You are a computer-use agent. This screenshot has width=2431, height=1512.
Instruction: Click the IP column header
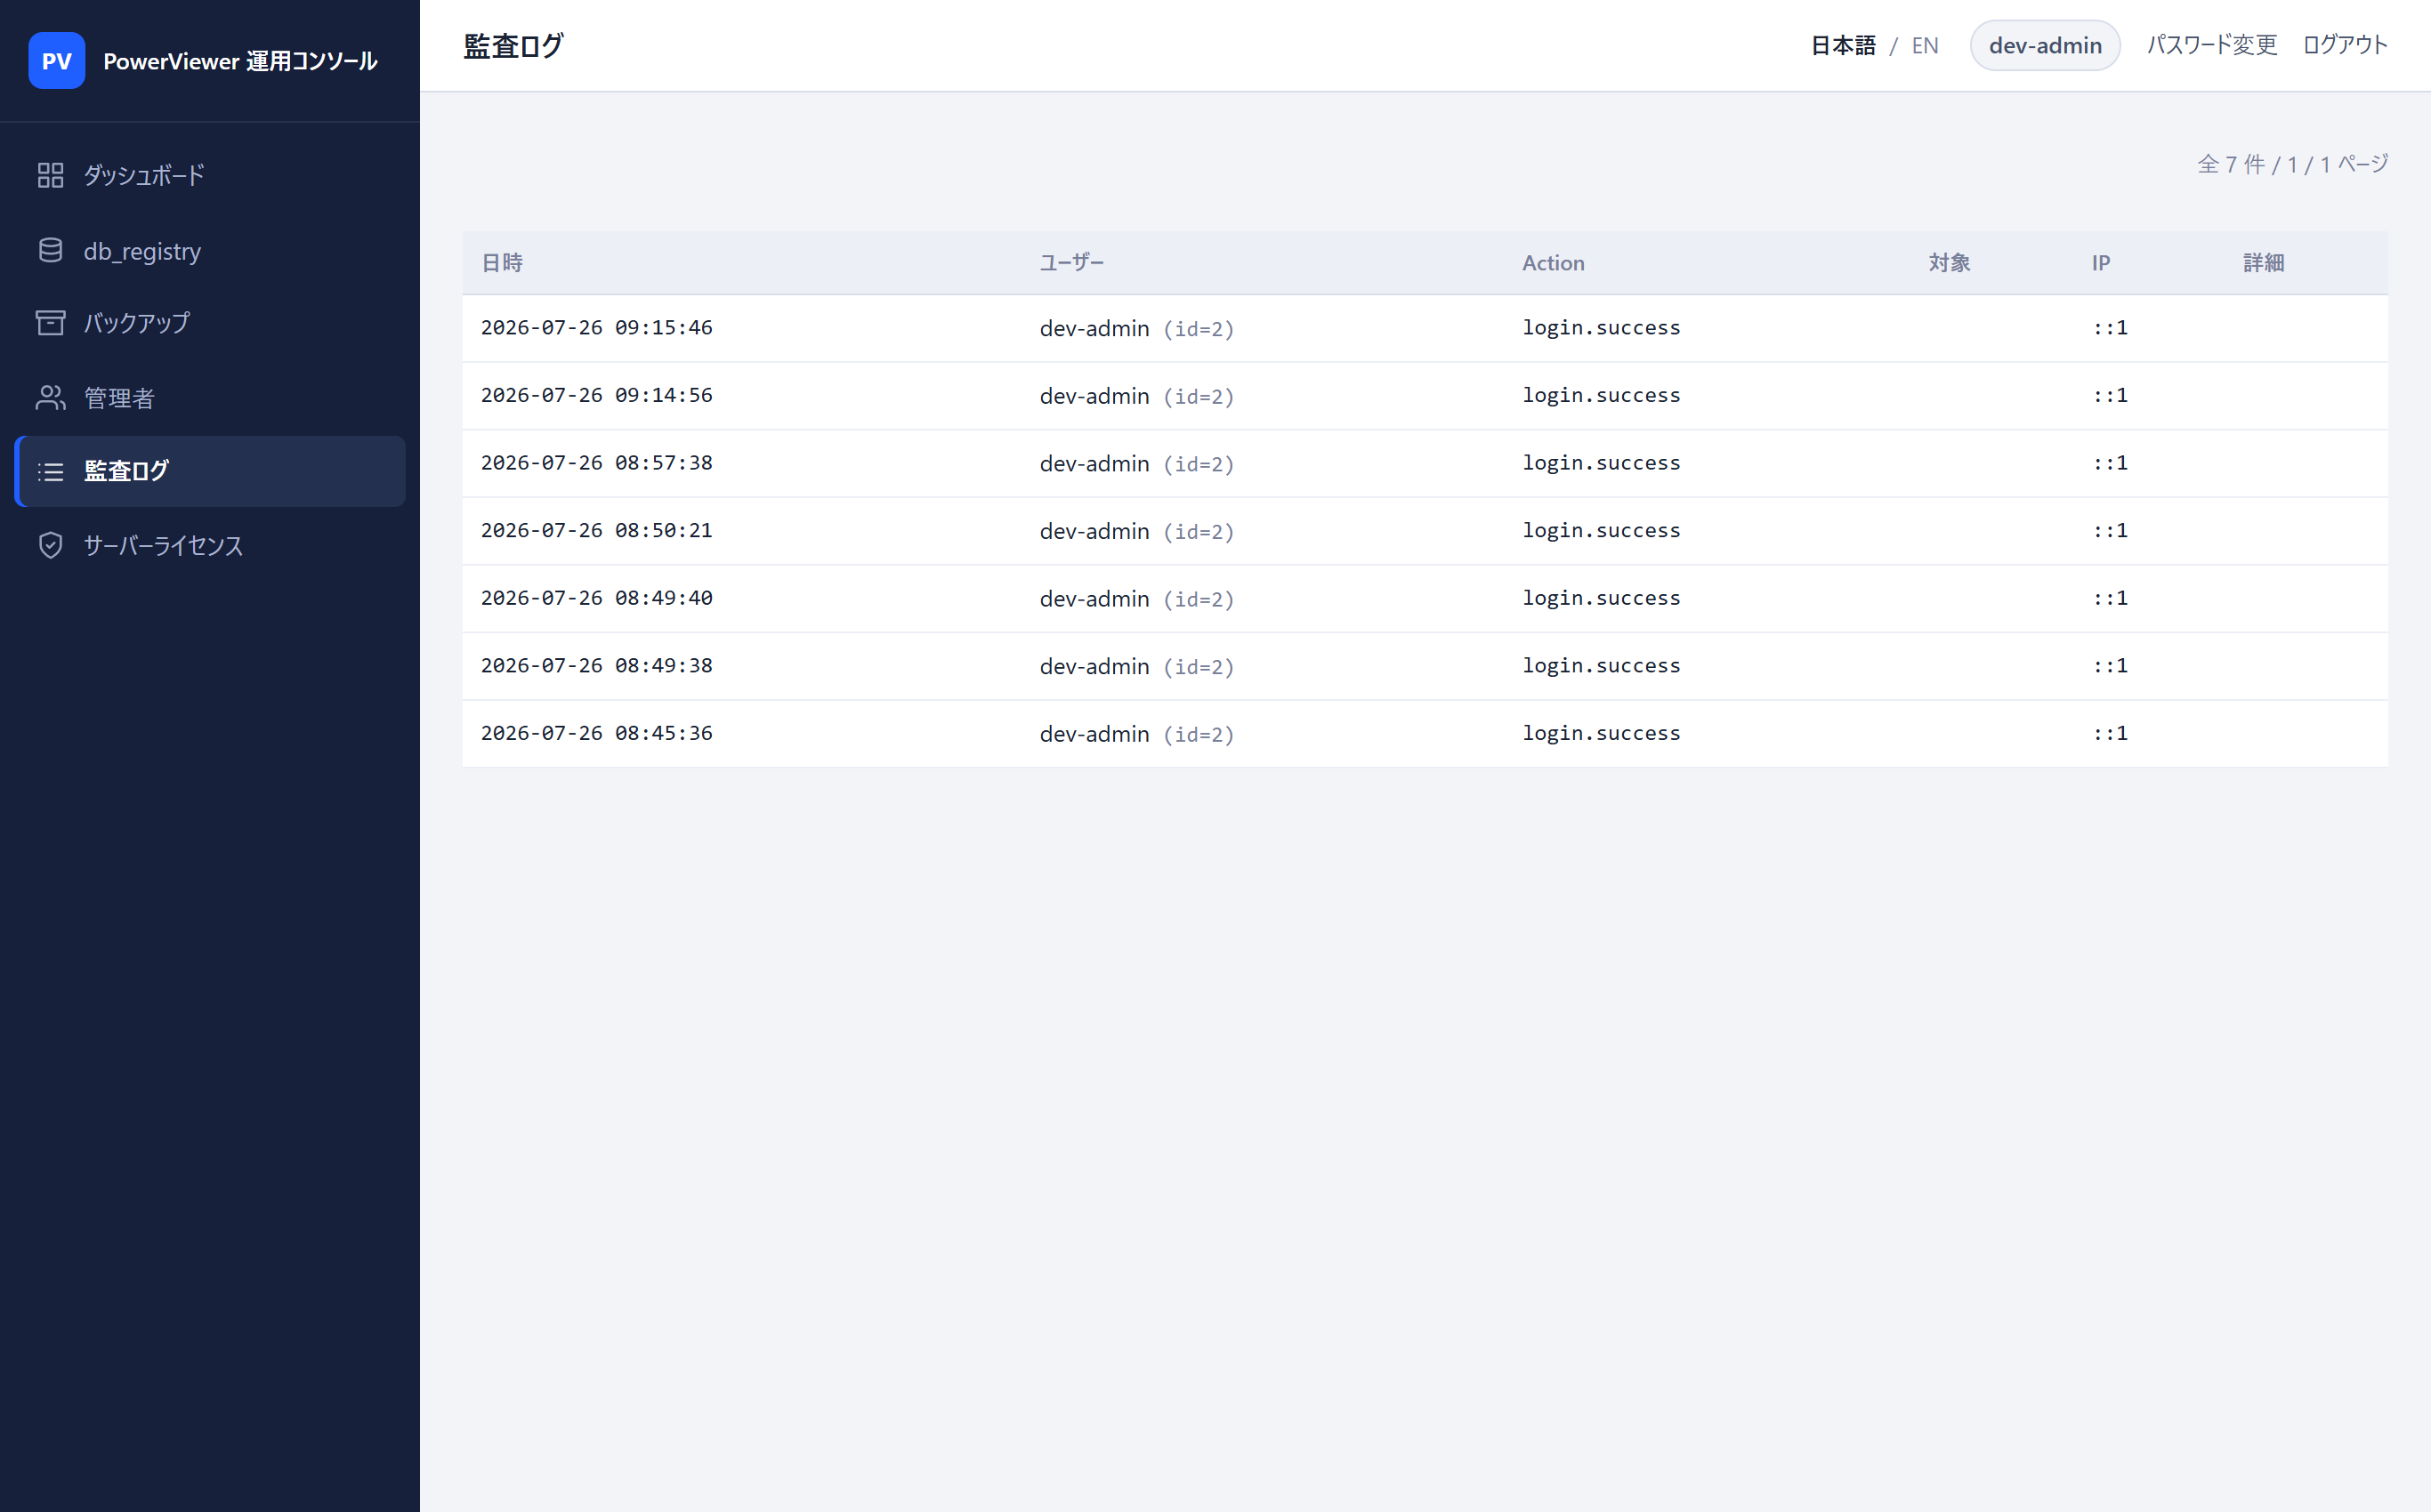[2101, 263]
